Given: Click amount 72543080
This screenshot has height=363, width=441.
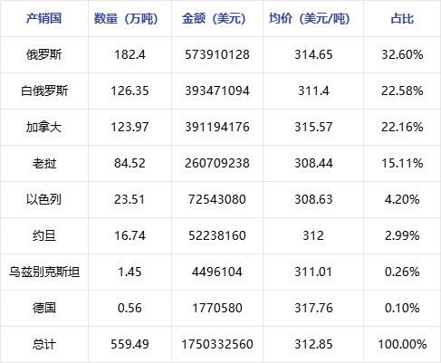Looking at the screenshot, I should pyautogui.click(x=217, y=199).
